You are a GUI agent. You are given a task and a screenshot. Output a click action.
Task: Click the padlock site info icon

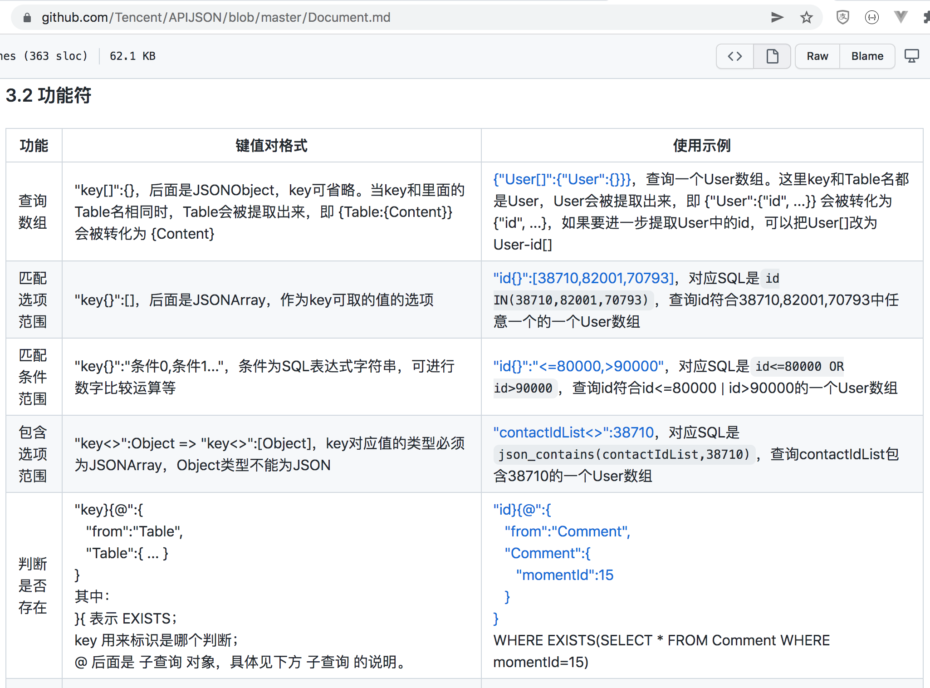27,18
